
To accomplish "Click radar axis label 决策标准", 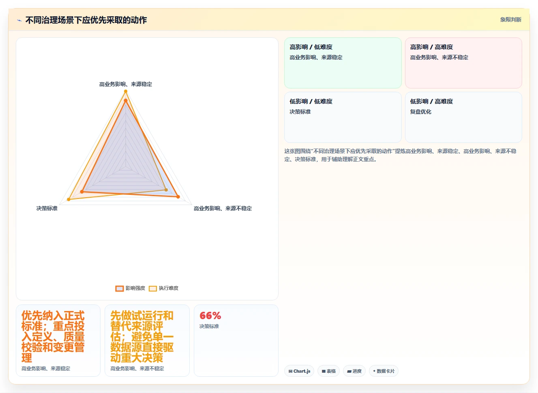I will (47, 208).
